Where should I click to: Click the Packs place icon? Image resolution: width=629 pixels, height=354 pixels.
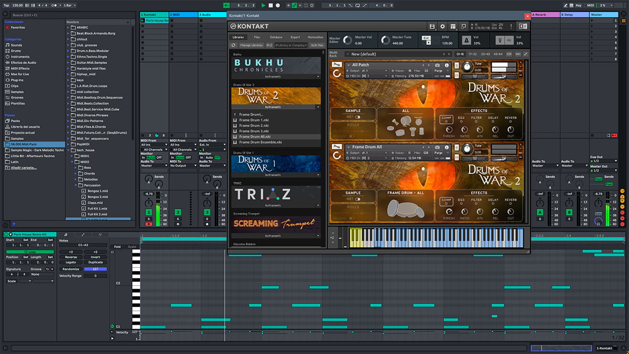tap(7, 121)
